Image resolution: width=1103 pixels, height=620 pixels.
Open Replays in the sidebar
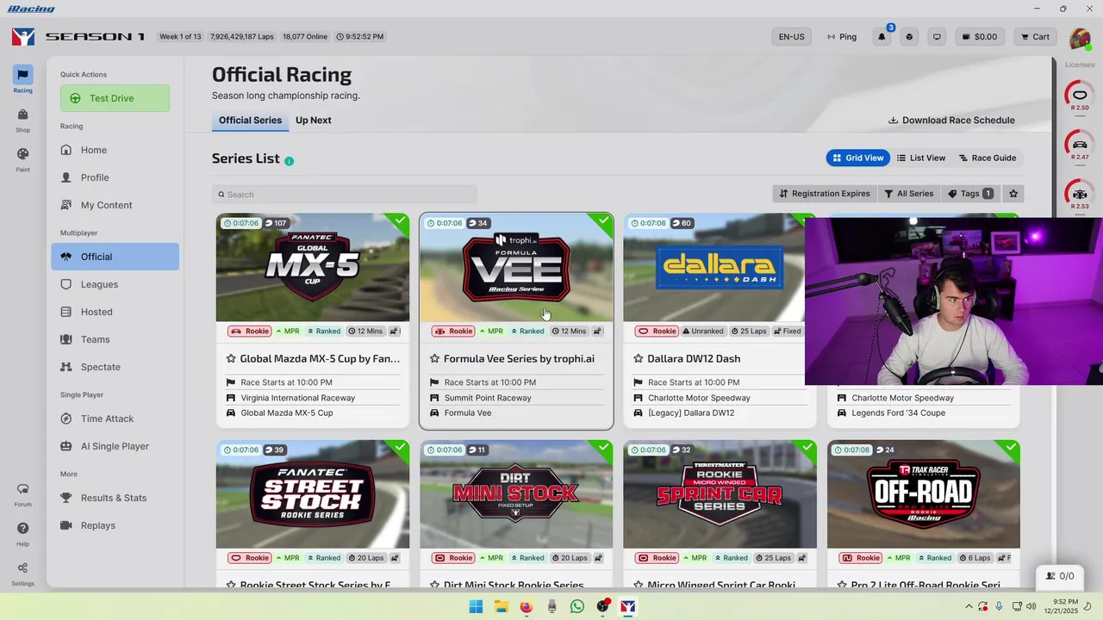coord(115,525)
